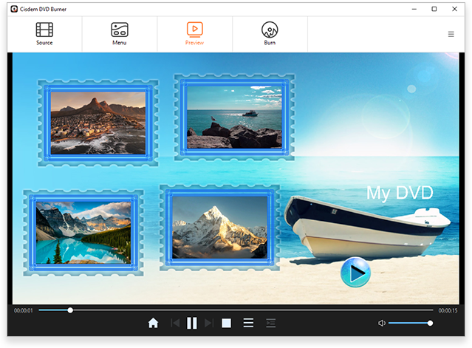Image resolution: width=472 pixels, height=348 pixels.
Task: Skip to the next chapter
Action: pos(208,323)
